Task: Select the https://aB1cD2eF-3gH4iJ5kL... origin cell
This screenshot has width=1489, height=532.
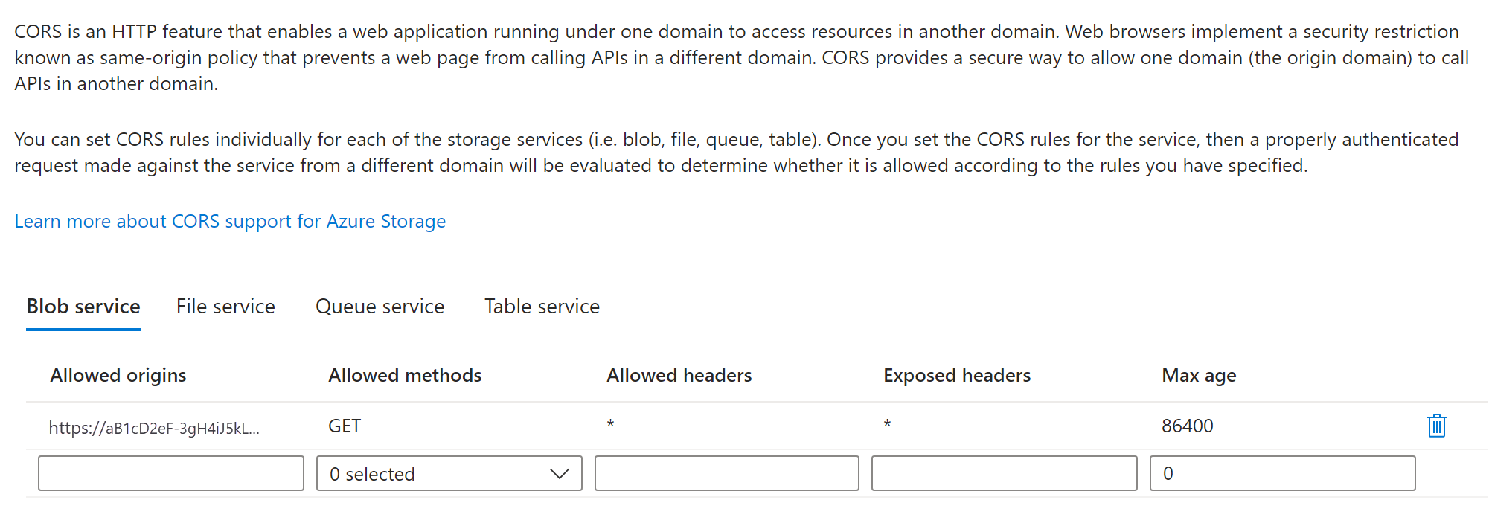Action: (x=154, y=428)
